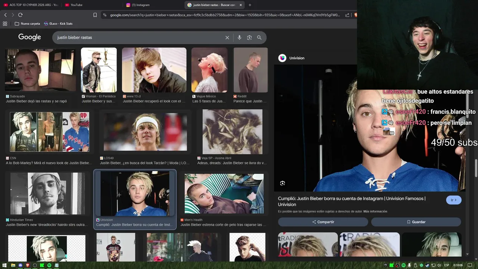Screen dimensions: 478x269
Task: Close the justin bieber rastas tab
Action: 241,5
